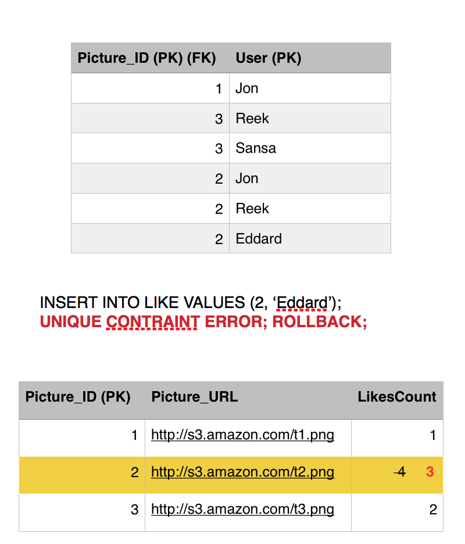The width and height of the screenshot is (465, 544).
Task: Click the -4 value in LikesCount column
Action: click(x=399, y=472)
